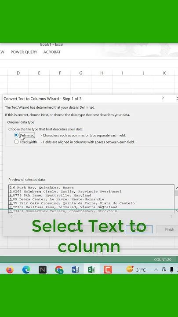Image resolution: width=178 pixels, height=317 pixels.
Task: Select column E header
Action: point(39,73)
